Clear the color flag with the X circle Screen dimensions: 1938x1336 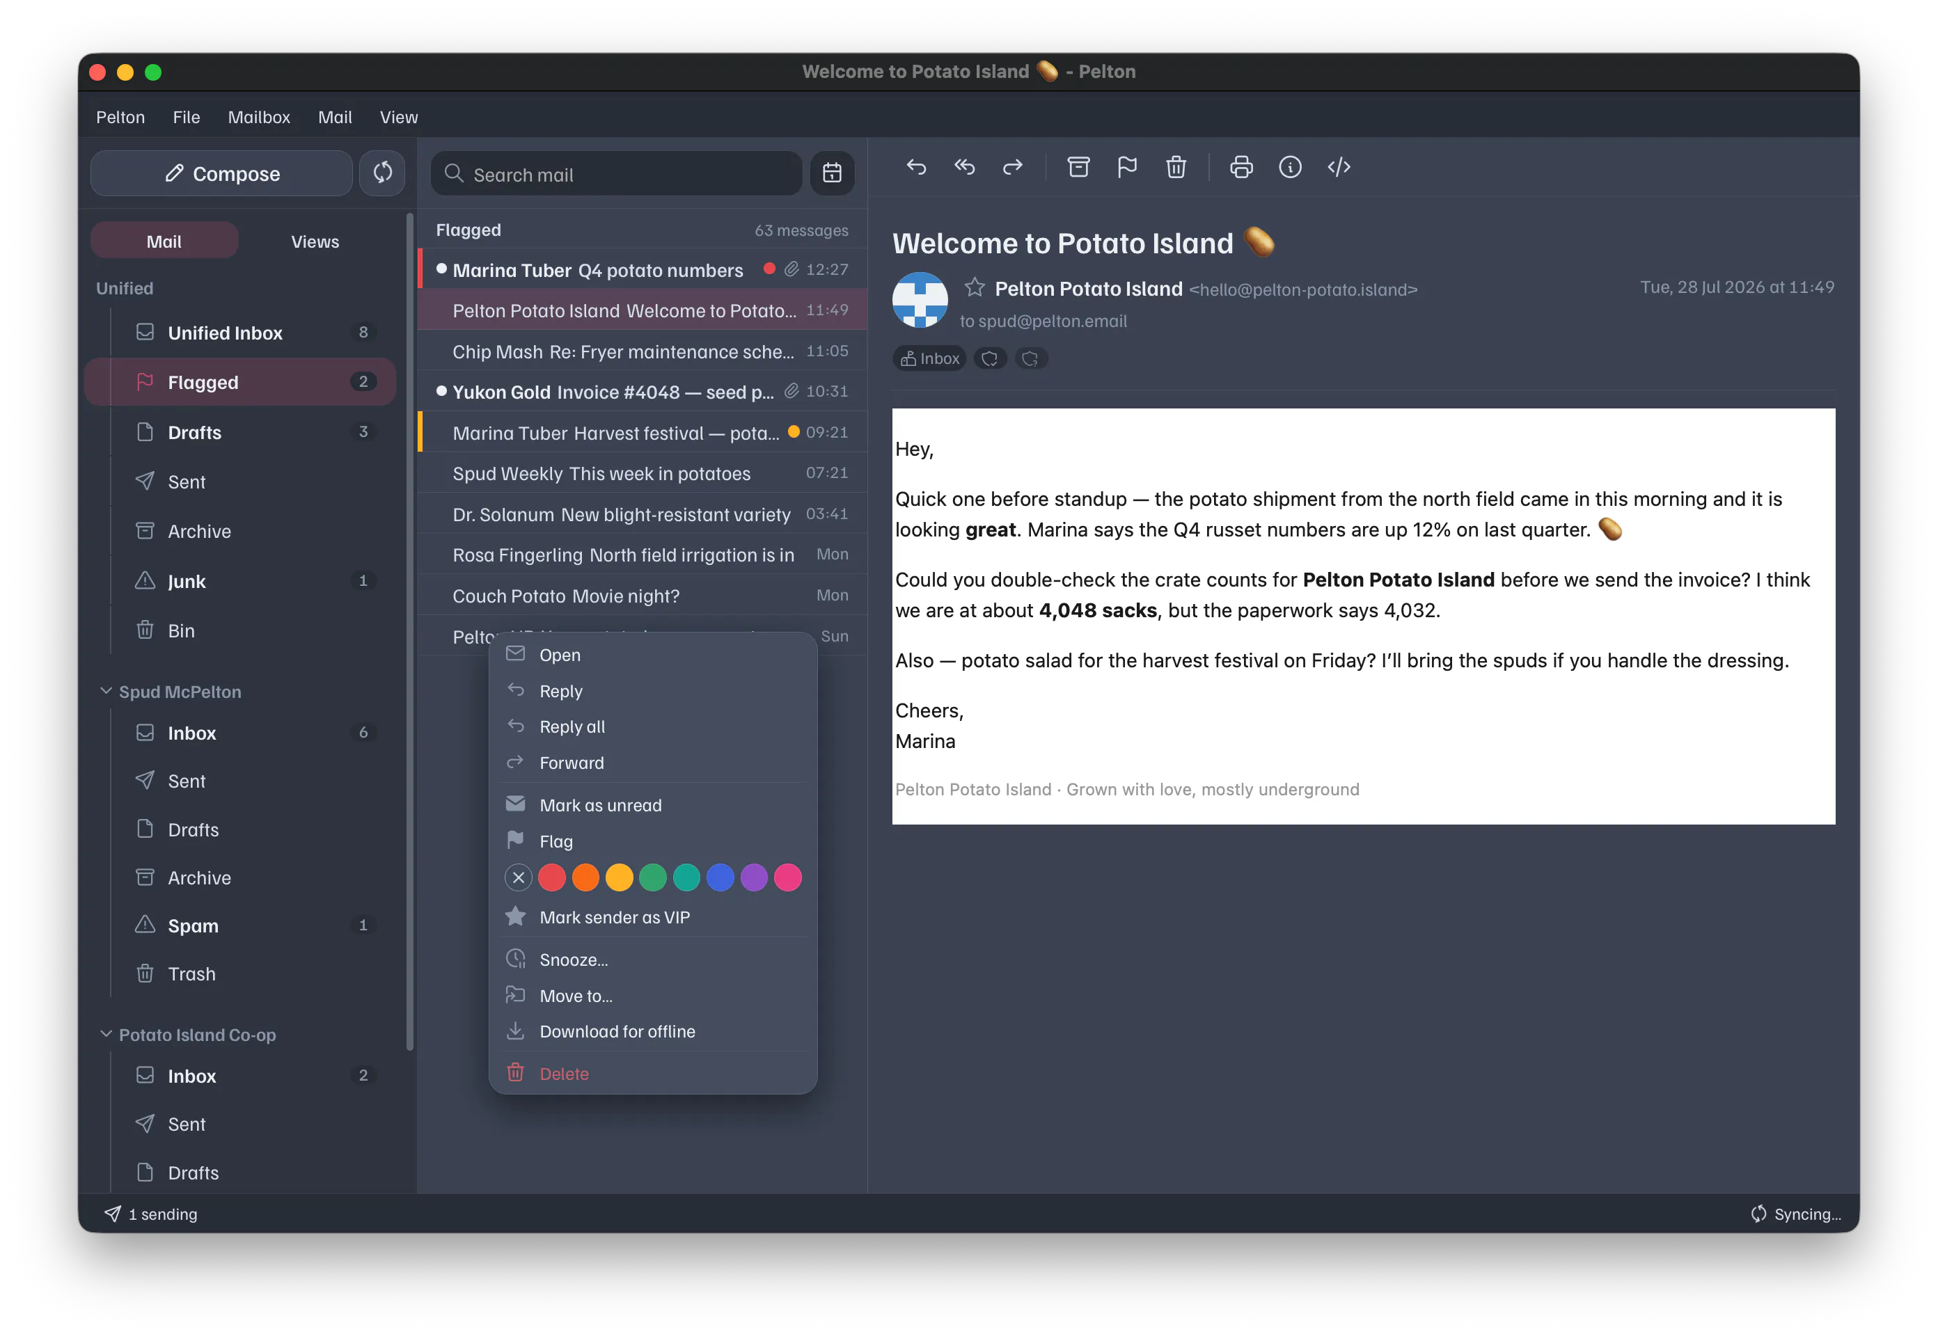(x=519, y=877)
